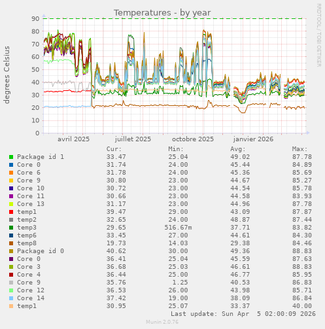Click the 'degrees Celsius' axis label
The image size is (325, 329).
point(7,75)
